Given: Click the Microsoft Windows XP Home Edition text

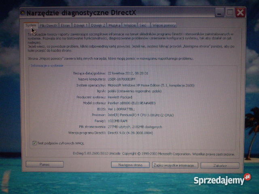Looking at the screenshot, I should pos(151,85).
